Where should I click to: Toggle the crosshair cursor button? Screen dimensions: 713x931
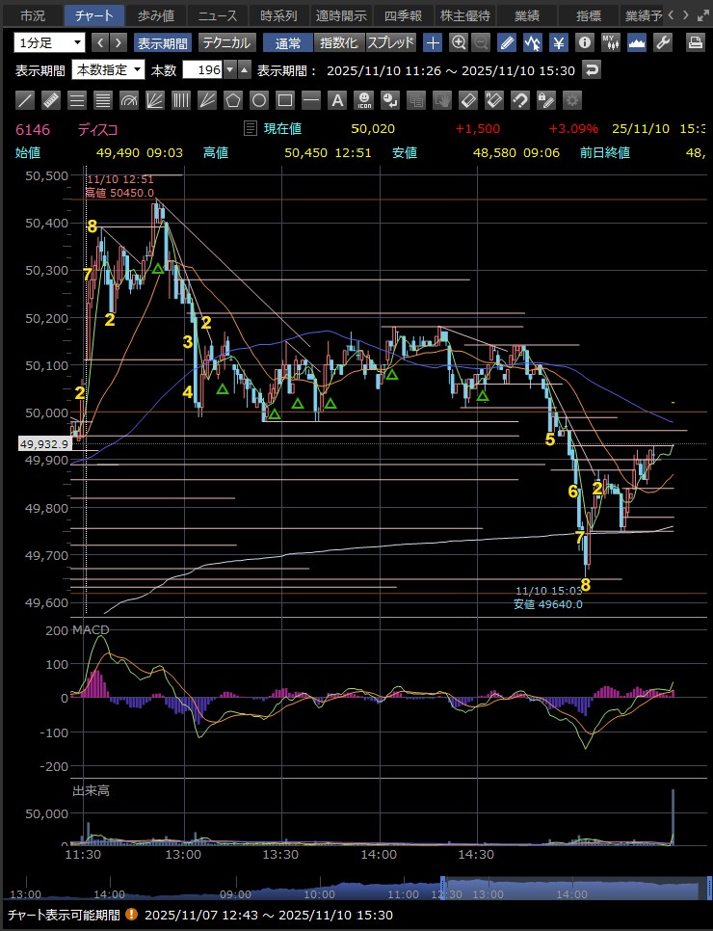coord(433,42)
